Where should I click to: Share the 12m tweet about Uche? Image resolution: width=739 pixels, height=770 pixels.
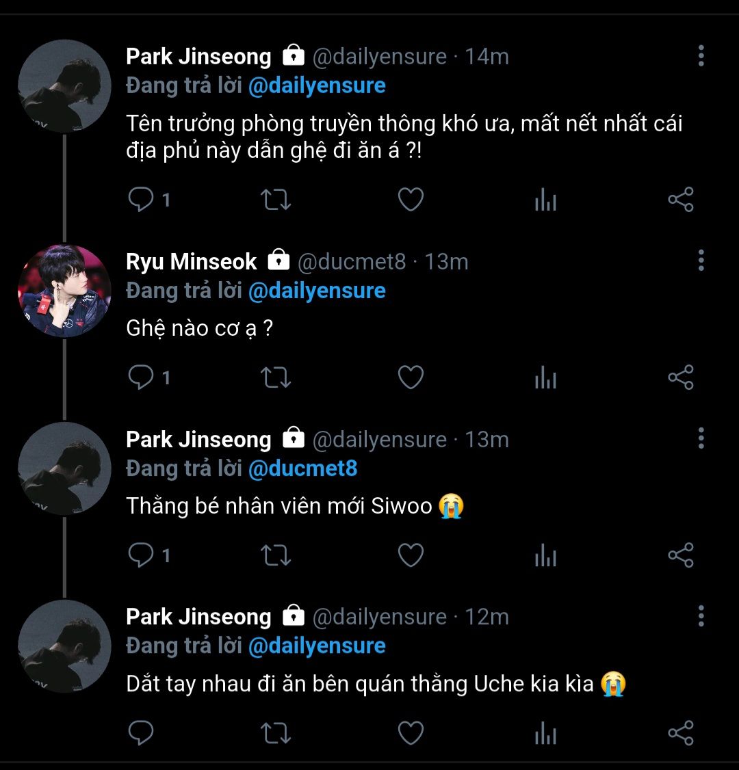click(680, 733)
